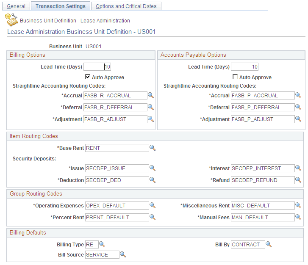This screenshot has width=308, height=265.
Task: Open lookup for Billing Accrual routing code
Action: coord(151,95)
